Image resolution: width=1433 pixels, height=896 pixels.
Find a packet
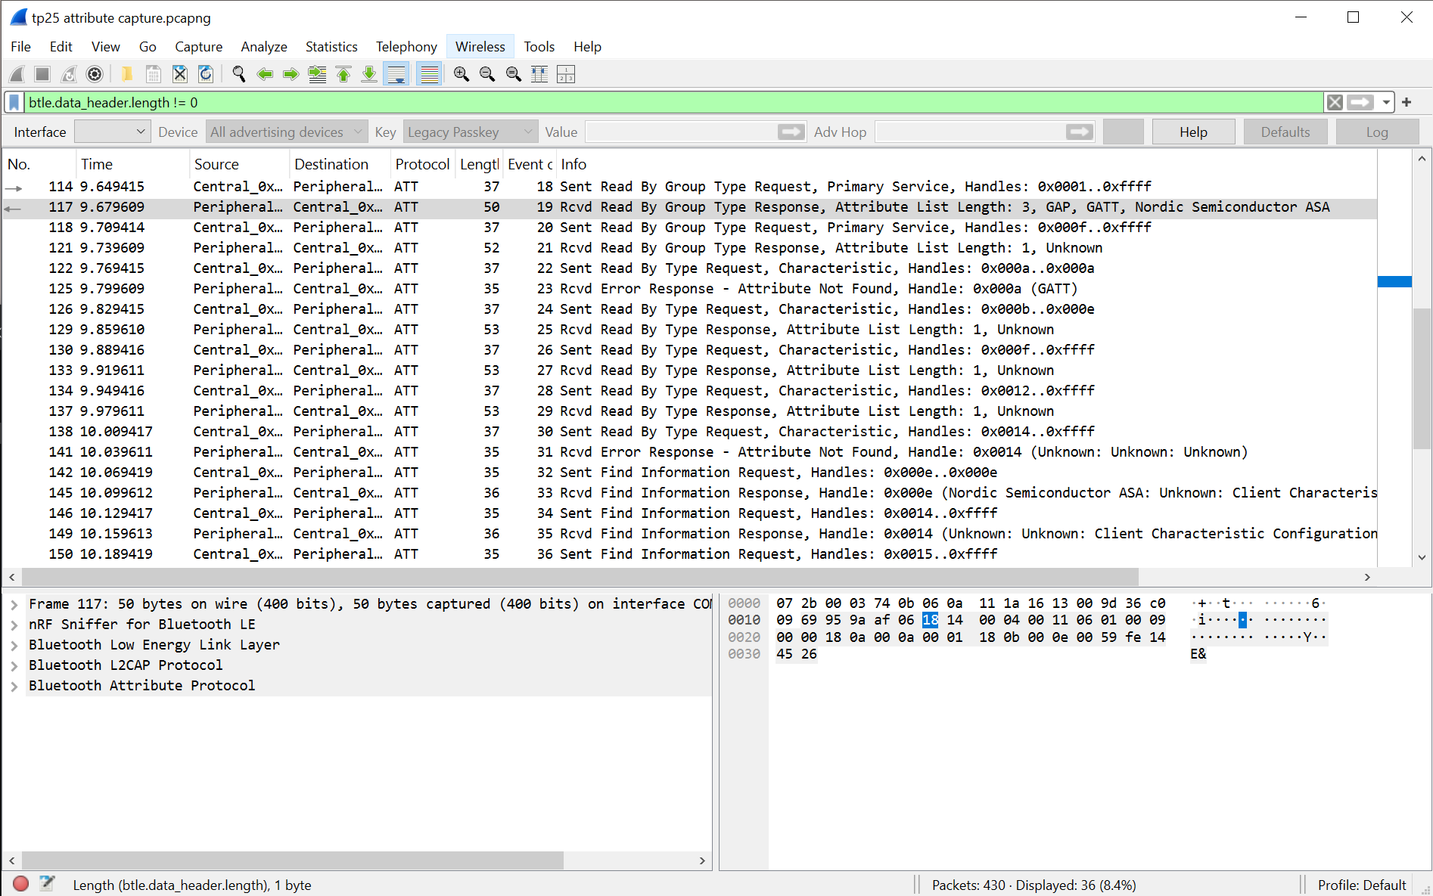(x=238, y=73)
